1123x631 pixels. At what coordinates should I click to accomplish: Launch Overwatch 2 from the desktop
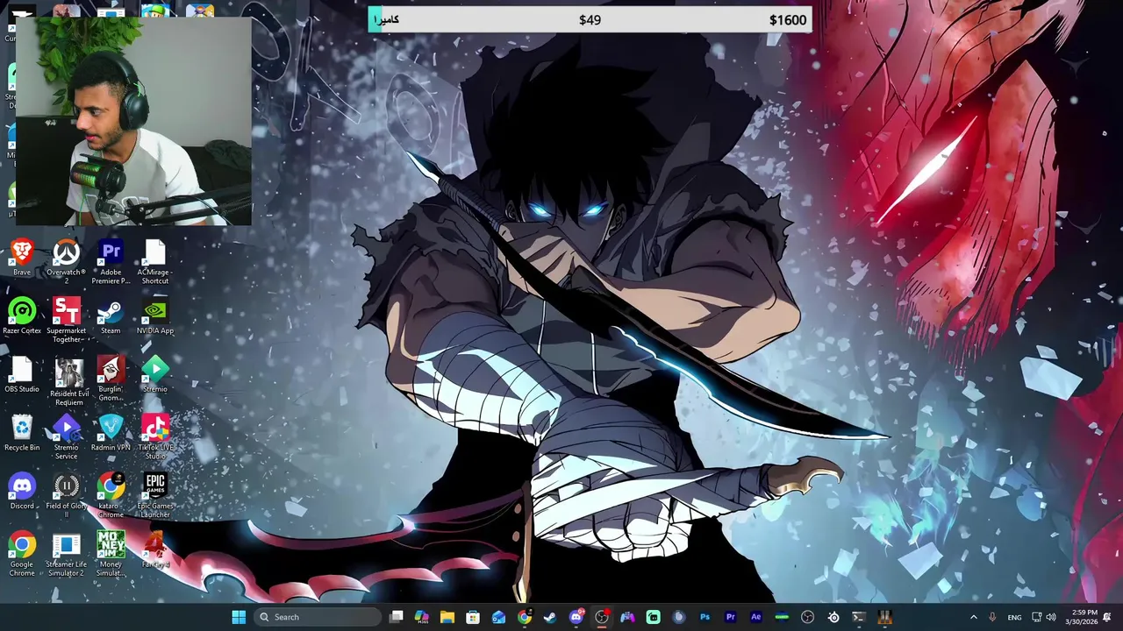(66, 262)
